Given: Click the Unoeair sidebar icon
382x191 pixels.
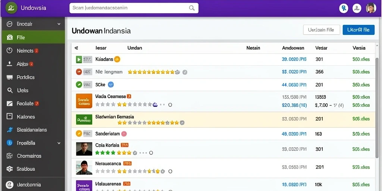Looking at the screenshot, I should coord(9,24).
